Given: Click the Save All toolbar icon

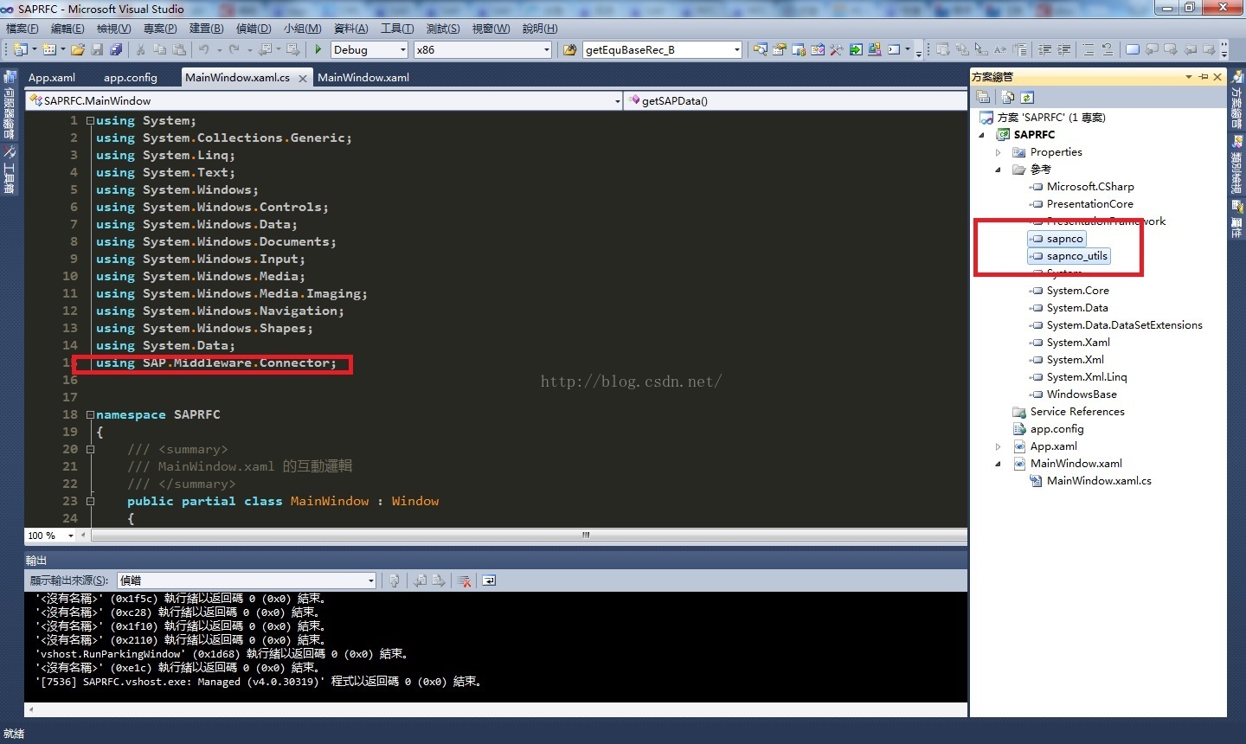Looking at the screenshot, I should [x=116, y=50].
